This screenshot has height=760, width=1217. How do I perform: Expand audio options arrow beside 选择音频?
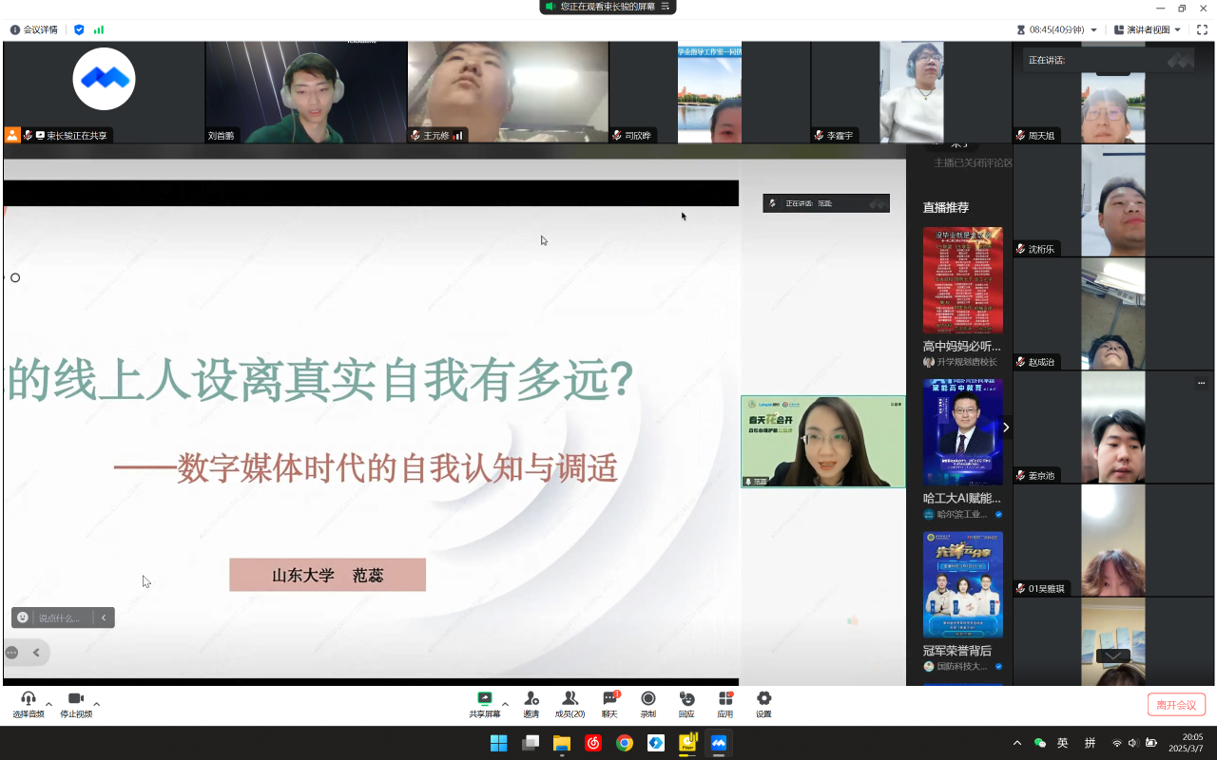click(x=49, y=704)
